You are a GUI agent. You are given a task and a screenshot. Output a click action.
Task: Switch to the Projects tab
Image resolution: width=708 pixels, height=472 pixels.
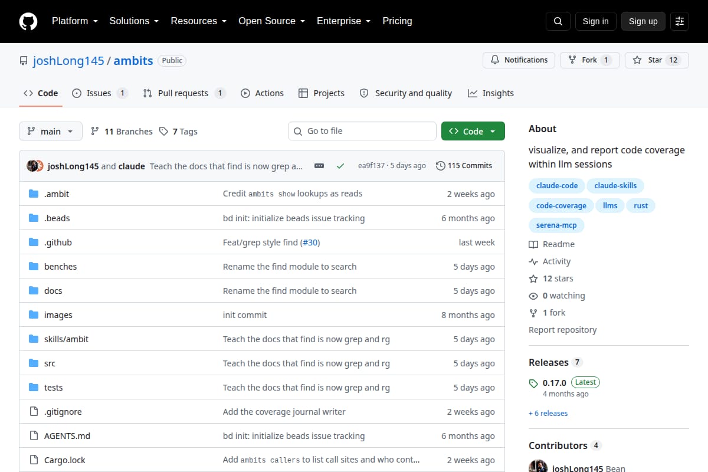coord(322,93)
